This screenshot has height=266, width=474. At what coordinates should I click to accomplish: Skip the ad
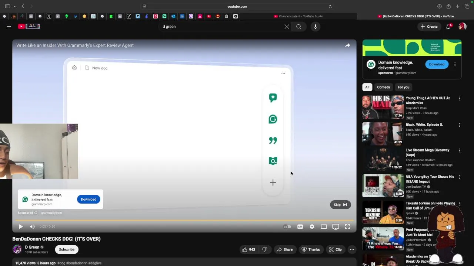click(340, 205)
